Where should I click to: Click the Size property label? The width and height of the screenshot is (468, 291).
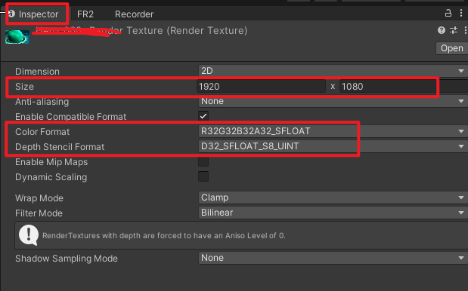coord(24,87)
